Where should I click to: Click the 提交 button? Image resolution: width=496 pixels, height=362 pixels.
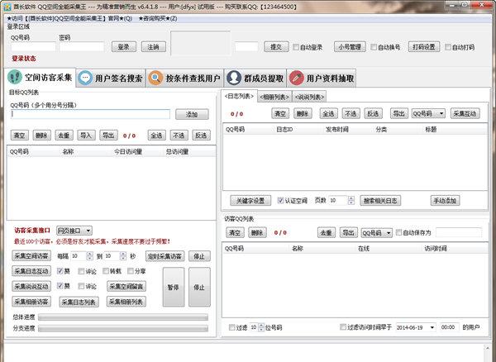tap(276, 47)
